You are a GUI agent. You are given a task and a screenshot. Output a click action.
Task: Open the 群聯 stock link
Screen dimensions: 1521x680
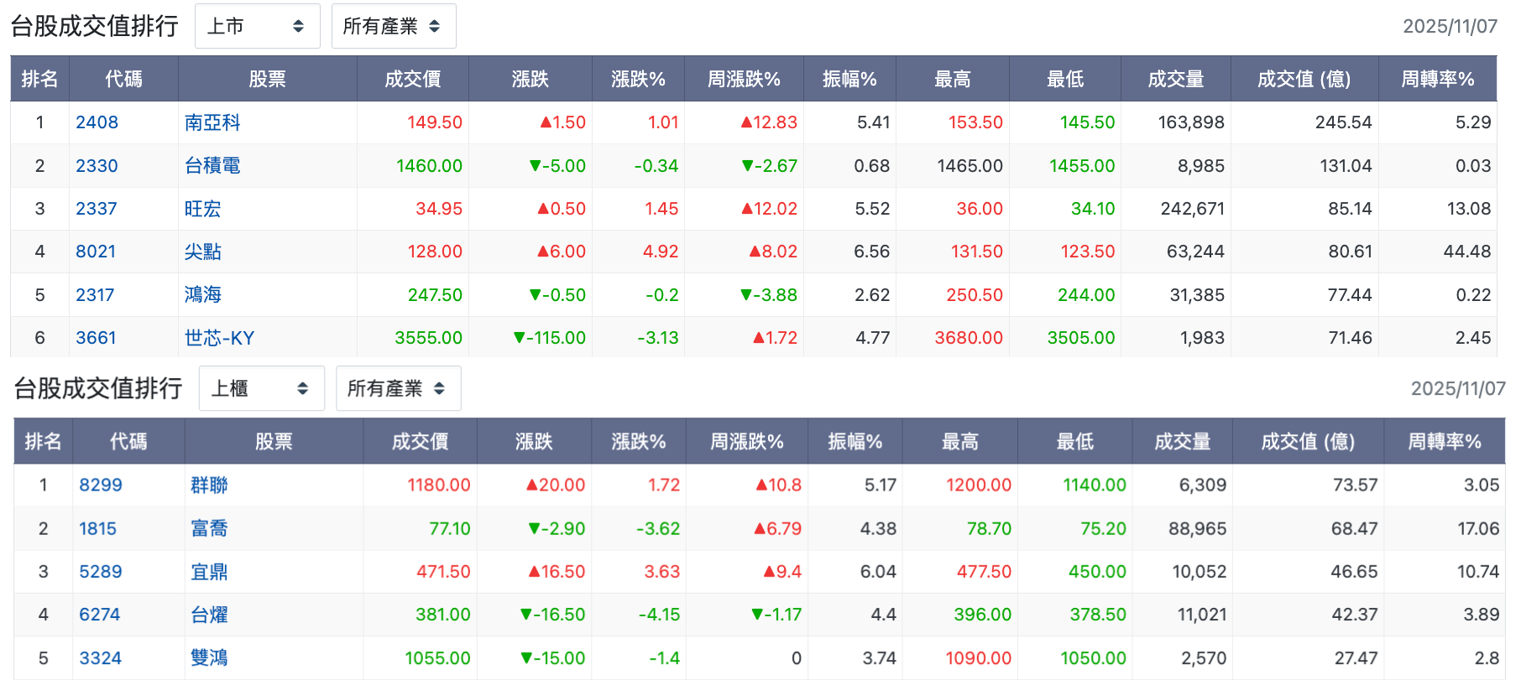(209, 485)
